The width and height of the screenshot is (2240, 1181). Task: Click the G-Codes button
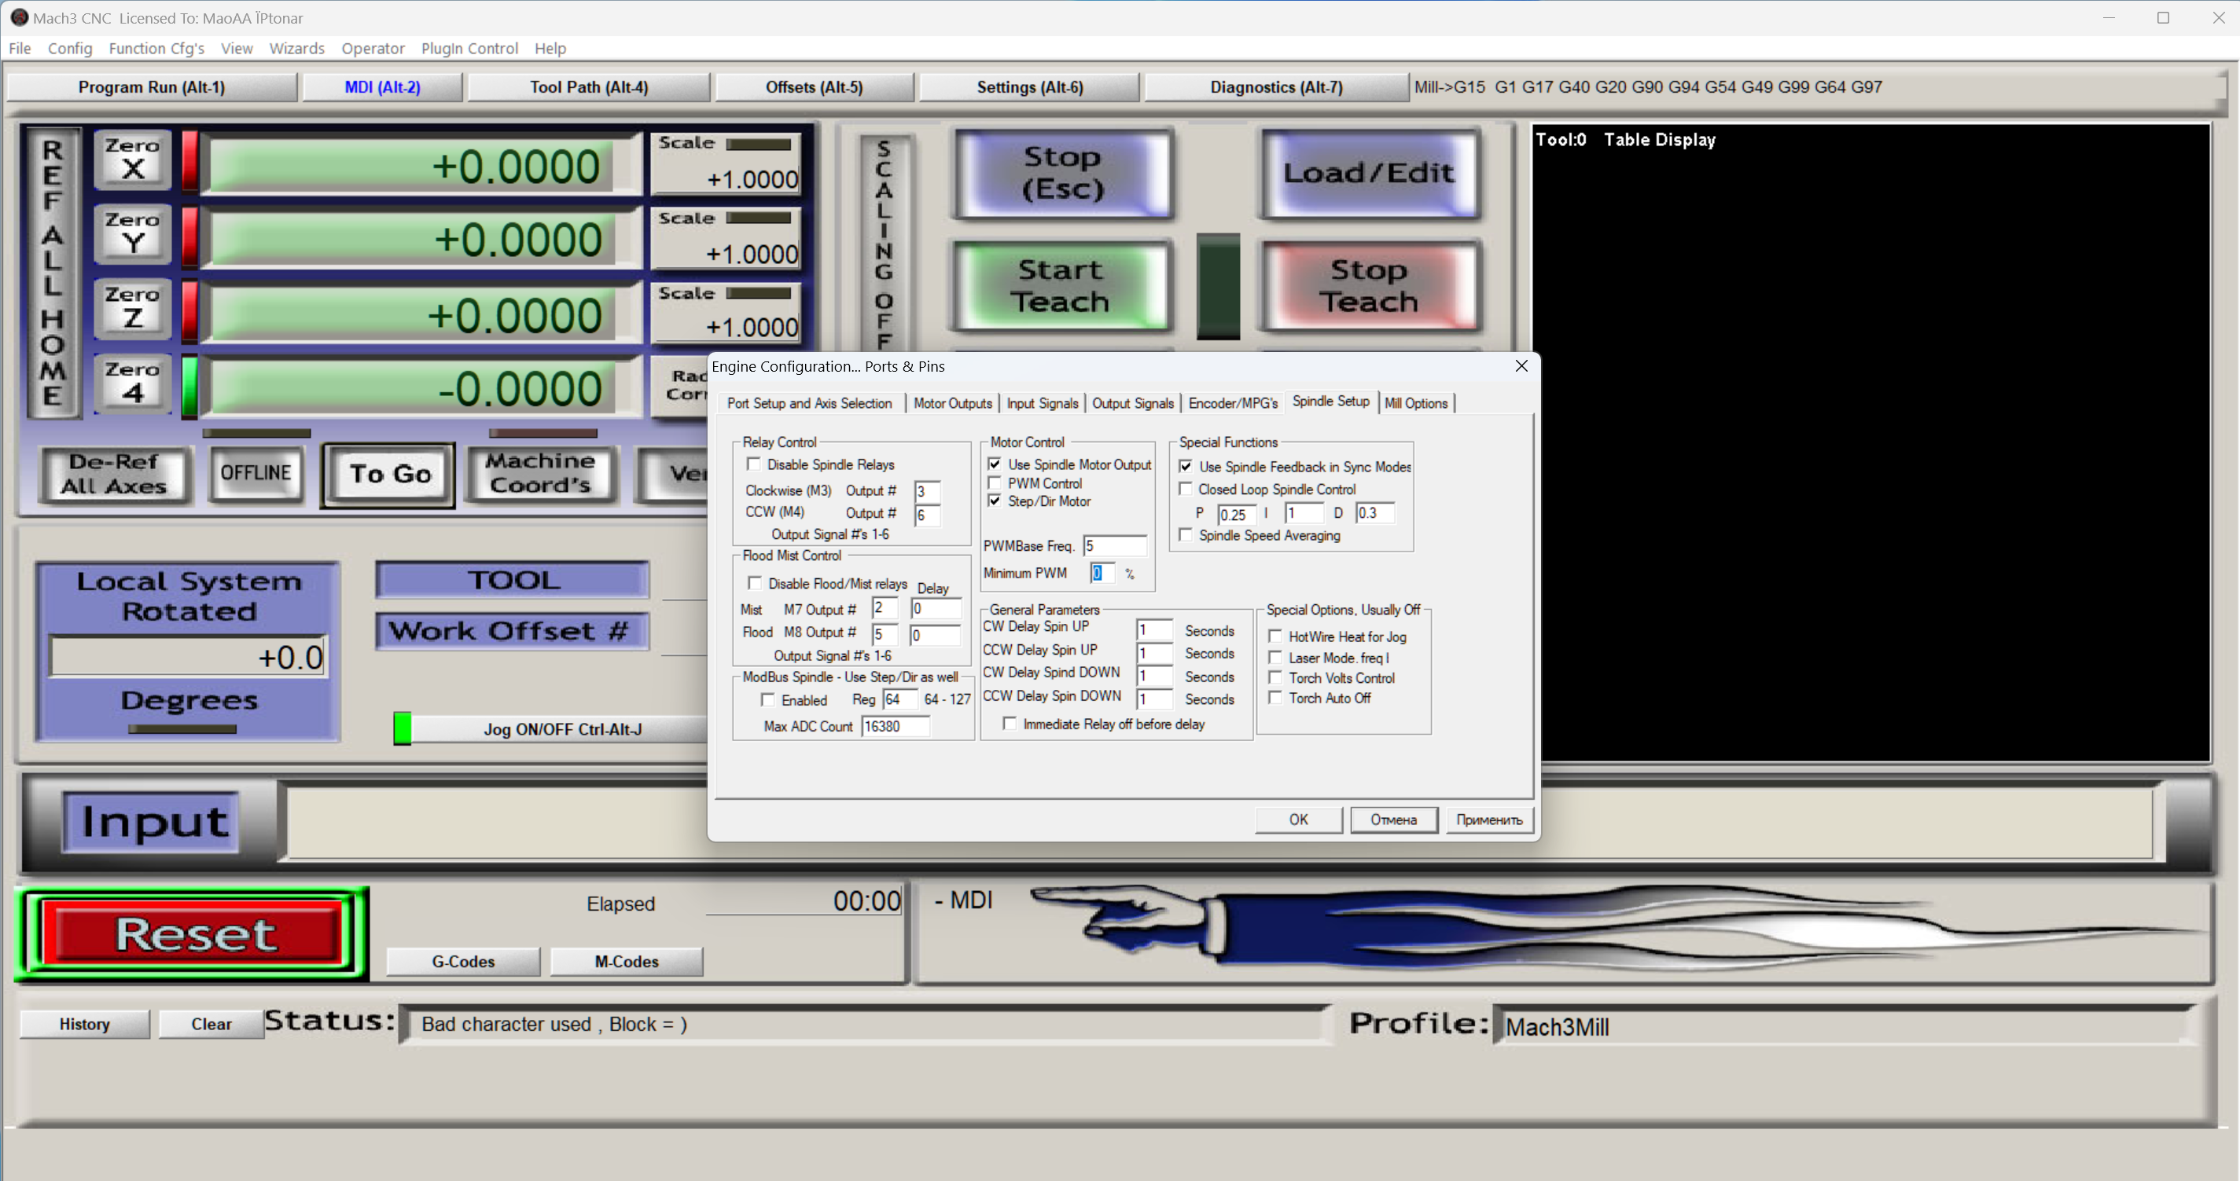coord(462,961)
